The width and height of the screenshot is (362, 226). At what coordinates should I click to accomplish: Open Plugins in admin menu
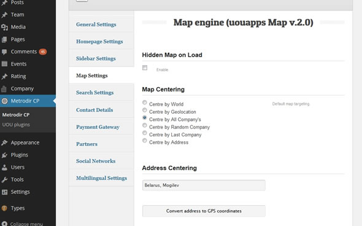(20, 155)
